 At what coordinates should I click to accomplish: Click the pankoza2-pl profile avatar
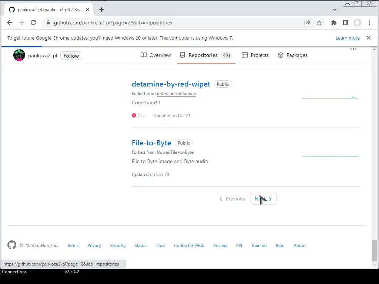click(x=19, y=55)
